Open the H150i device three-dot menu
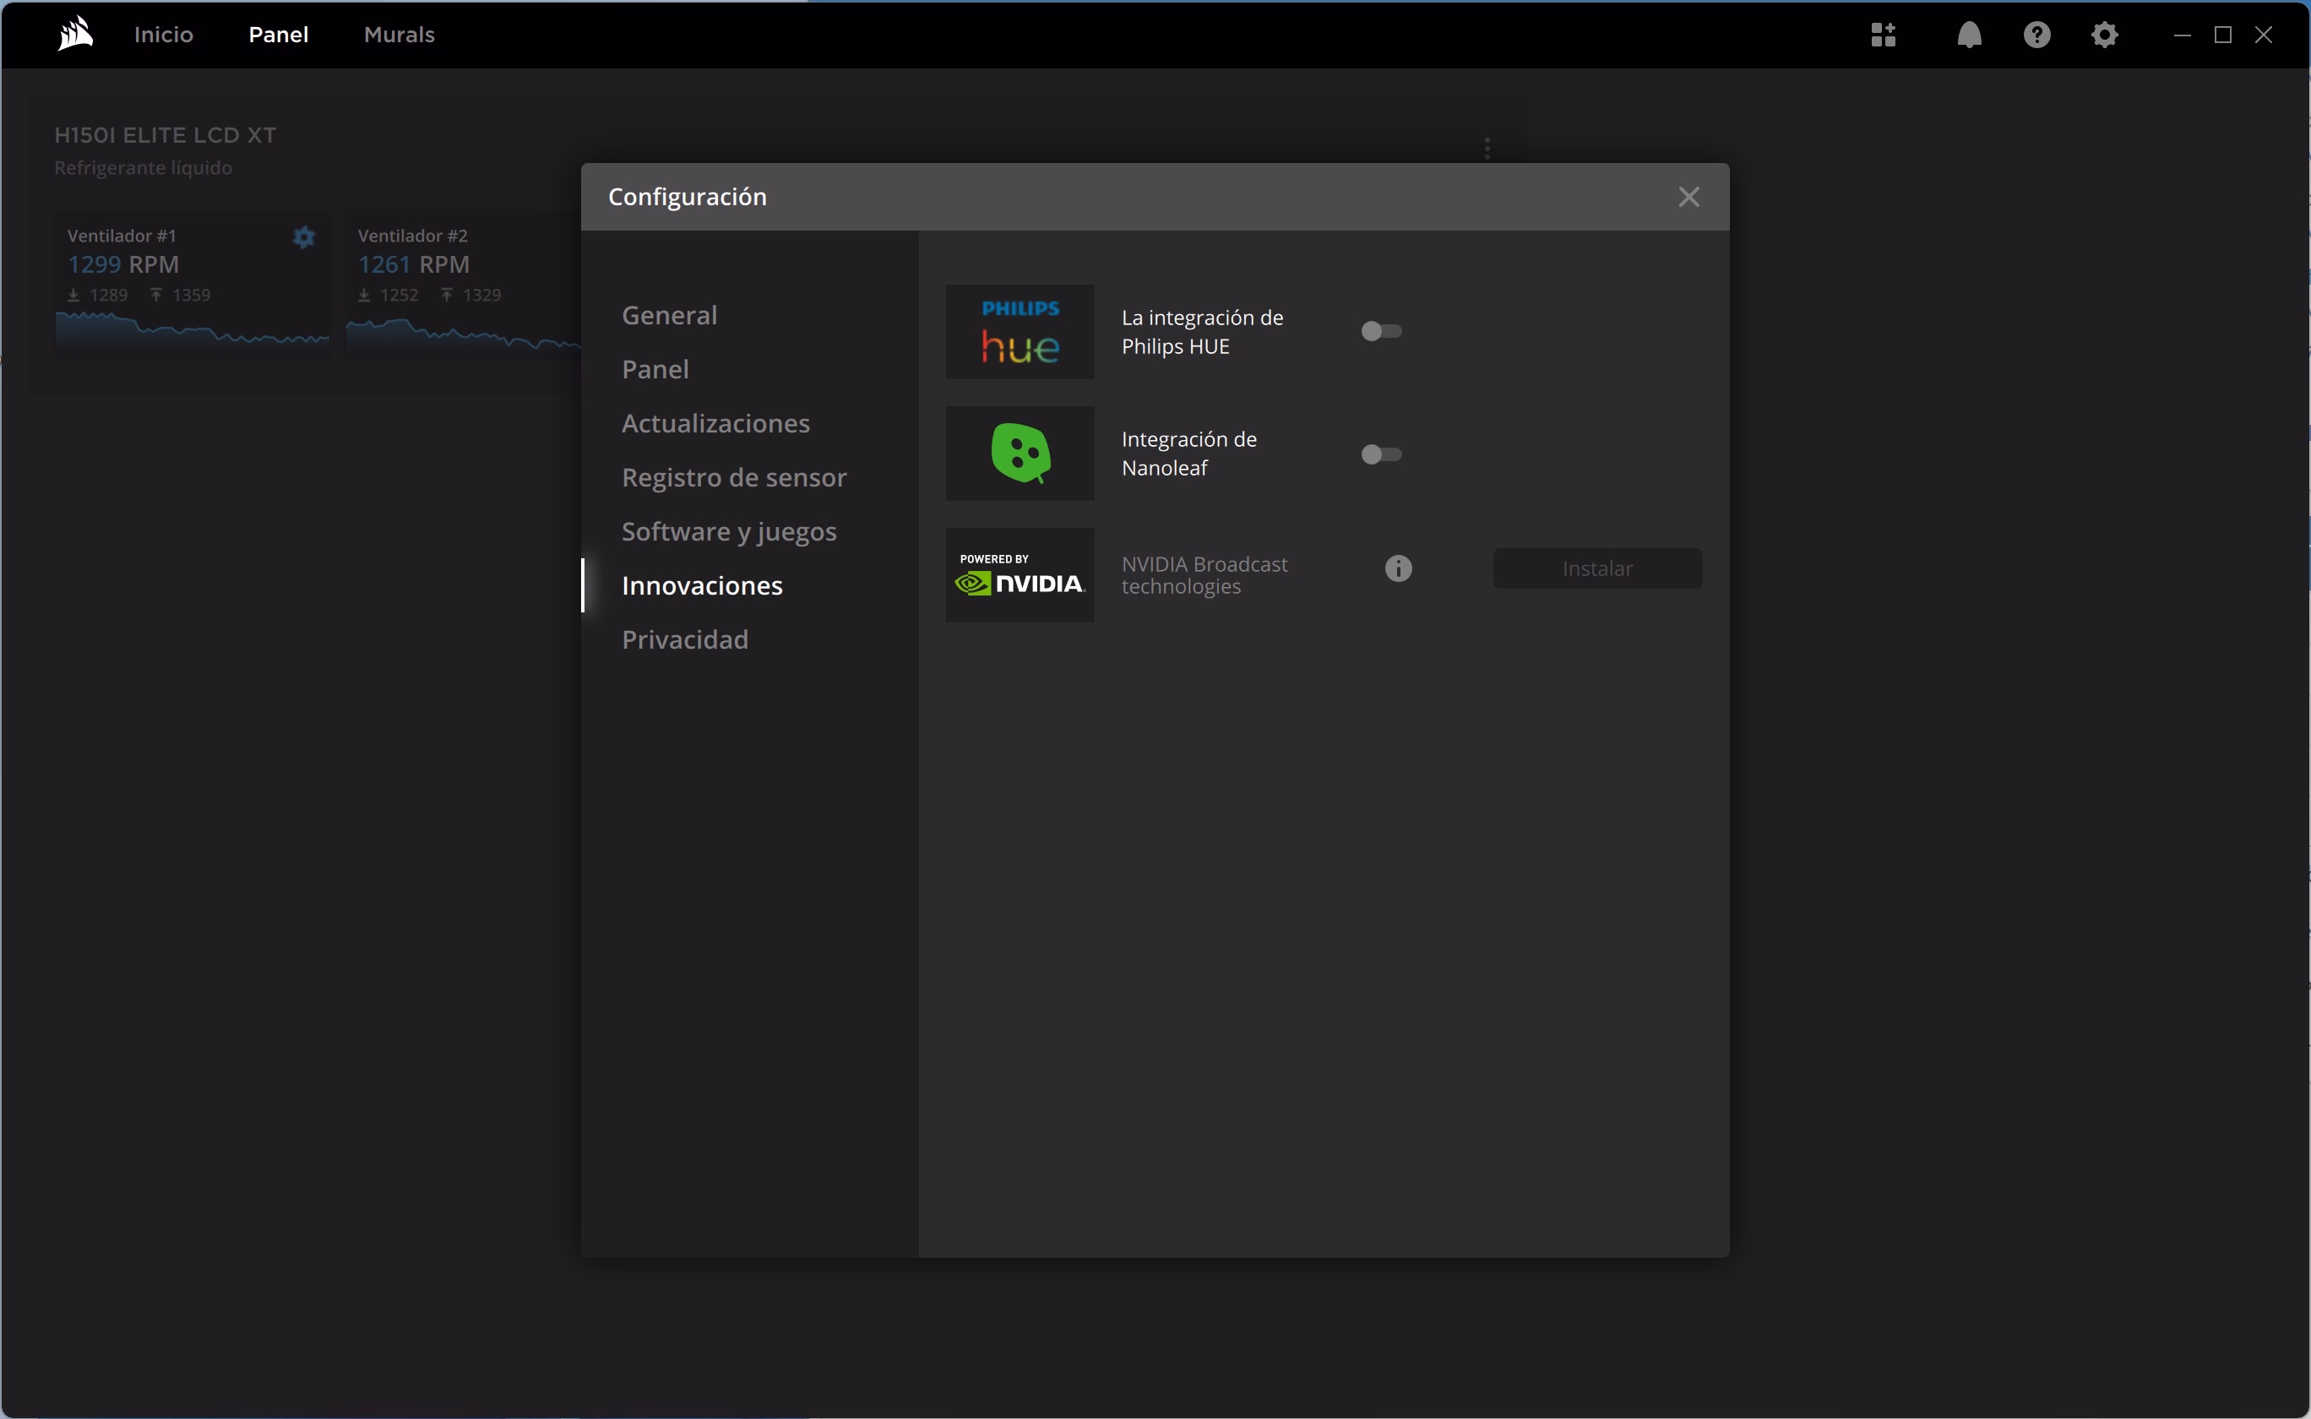Image resolution: width=2311 pixels, height=1419 pixels. point(1487,149)
